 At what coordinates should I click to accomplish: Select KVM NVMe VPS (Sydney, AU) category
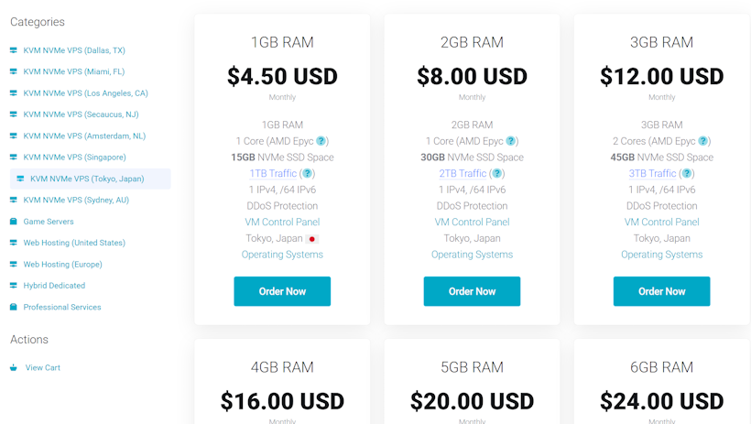click(76, 200)
